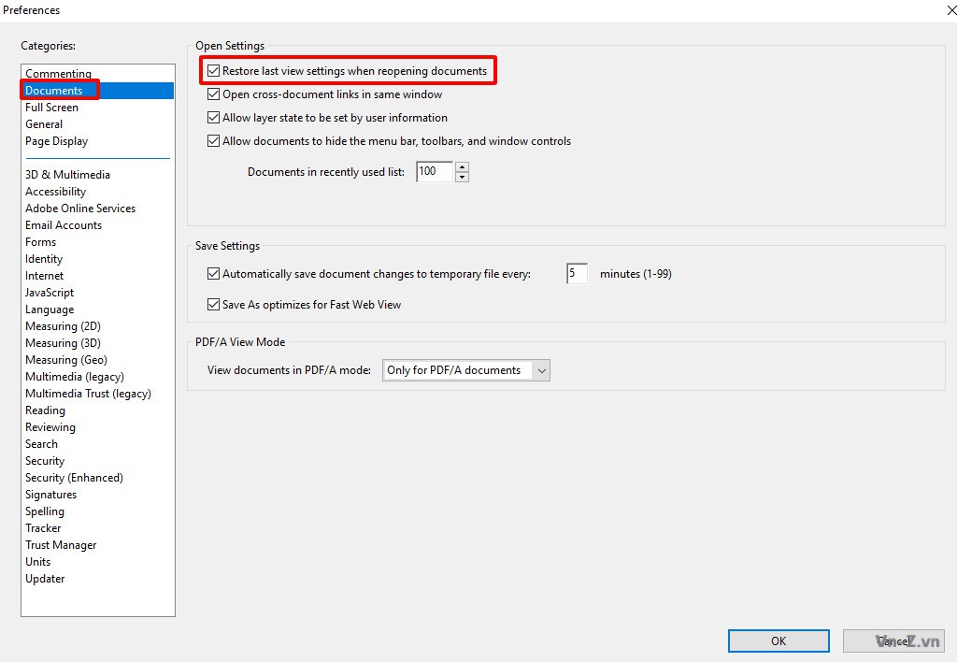Screen dimensions: 957x662
Task: Disable Allow documents to hide menu bar
Action: 214,141
